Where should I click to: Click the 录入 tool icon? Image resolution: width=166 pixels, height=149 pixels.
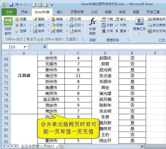click(x=21, y=25)
